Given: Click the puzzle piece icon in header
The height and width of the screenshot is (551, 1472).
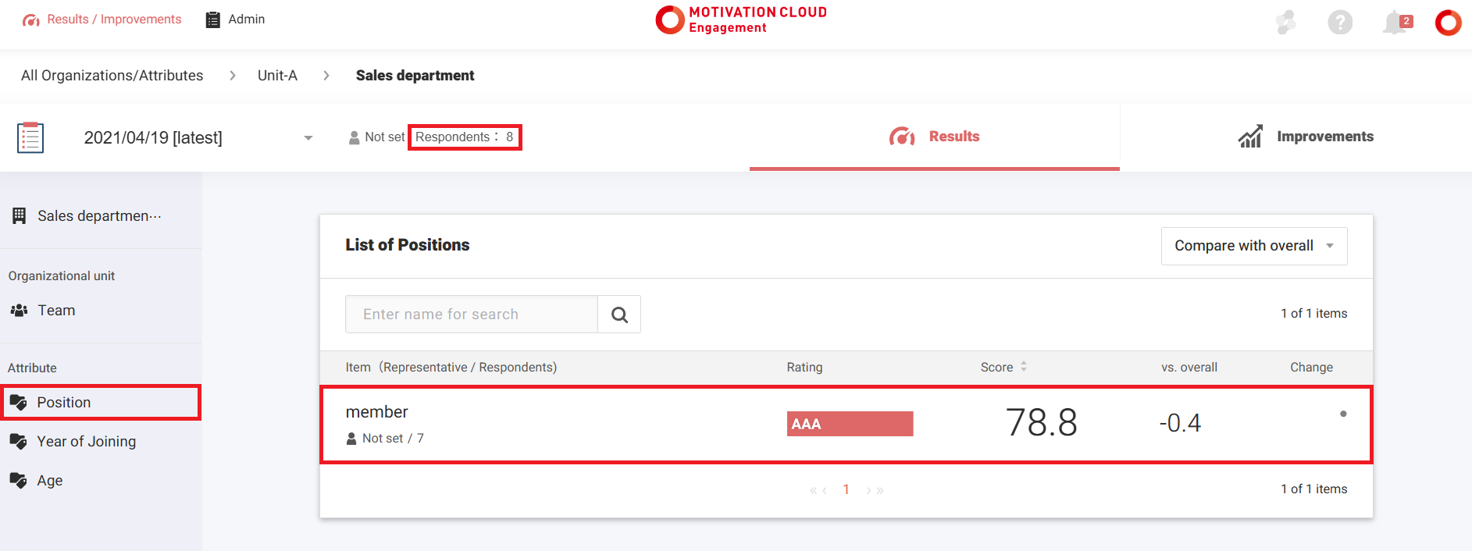Looking at the screenshot, I should point(1285,23).
